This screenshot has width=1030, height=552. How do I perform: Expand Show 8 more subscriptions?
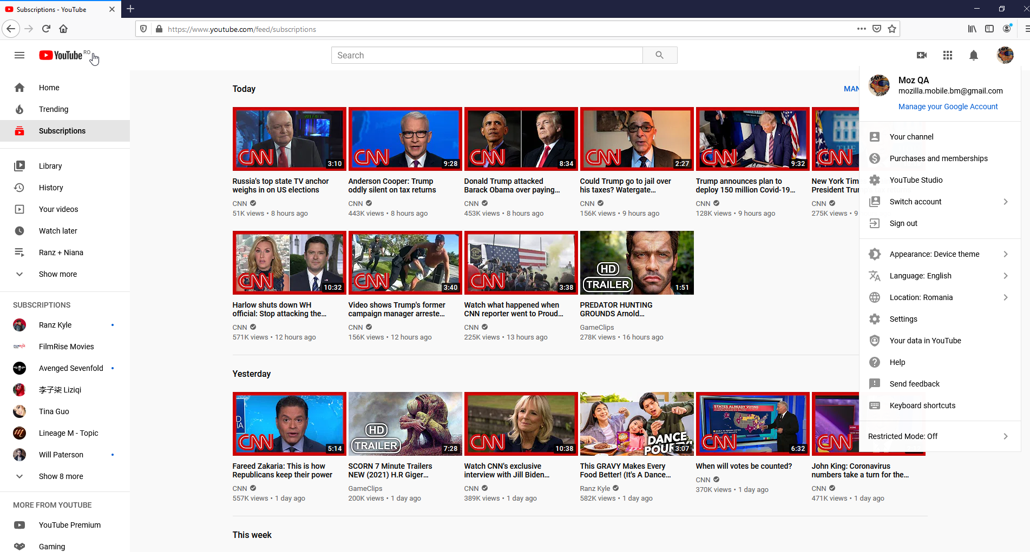pos(65,476)
